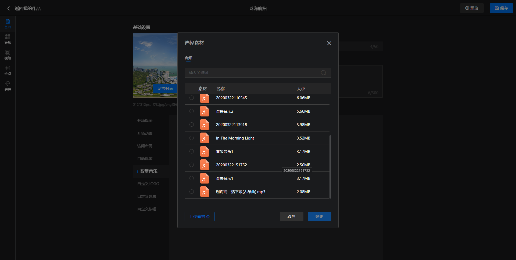
Task: Switch to the 音频 tab
Action: click(188, 58)
